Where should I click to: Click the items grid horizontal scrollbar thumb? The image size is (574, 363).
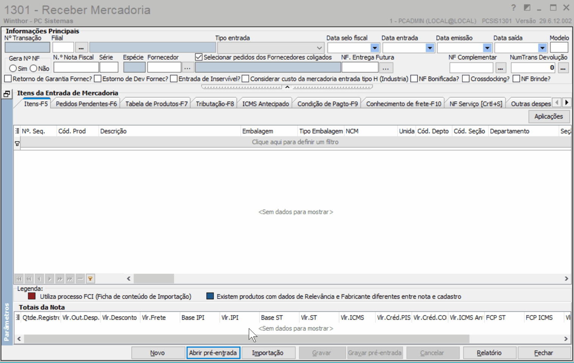coord(154,279)
